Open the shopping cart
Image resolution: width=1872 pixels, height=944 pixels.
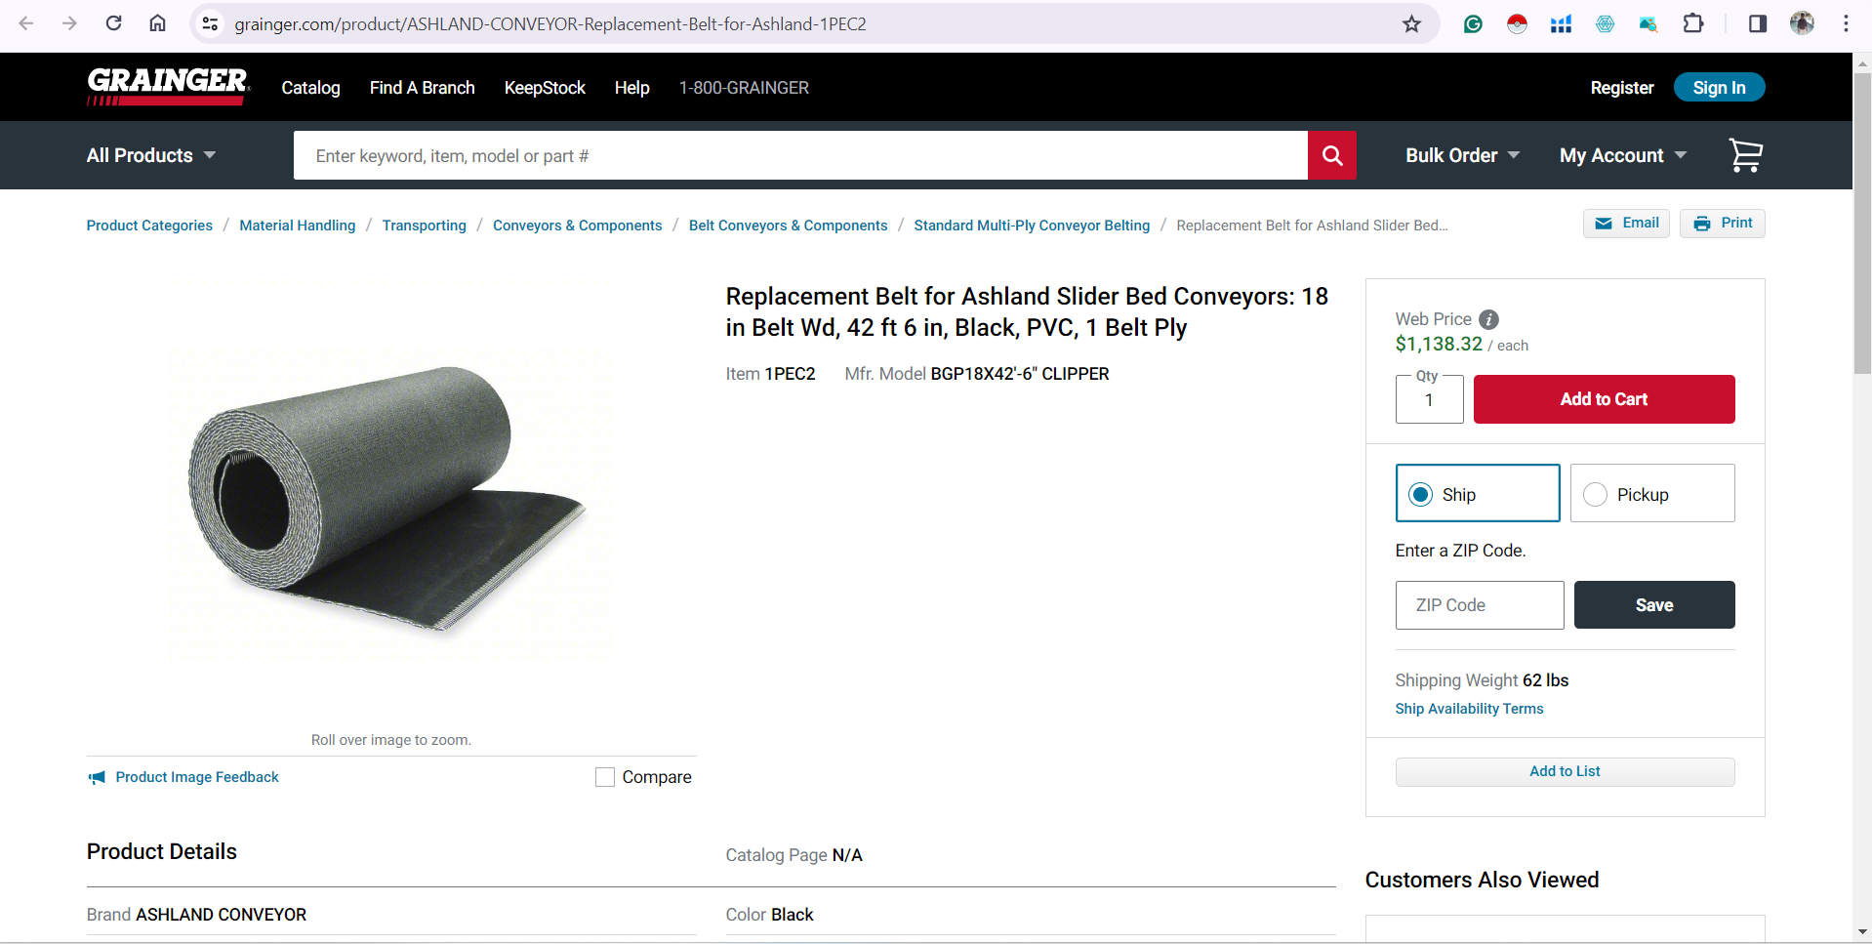coord(1745,155)
